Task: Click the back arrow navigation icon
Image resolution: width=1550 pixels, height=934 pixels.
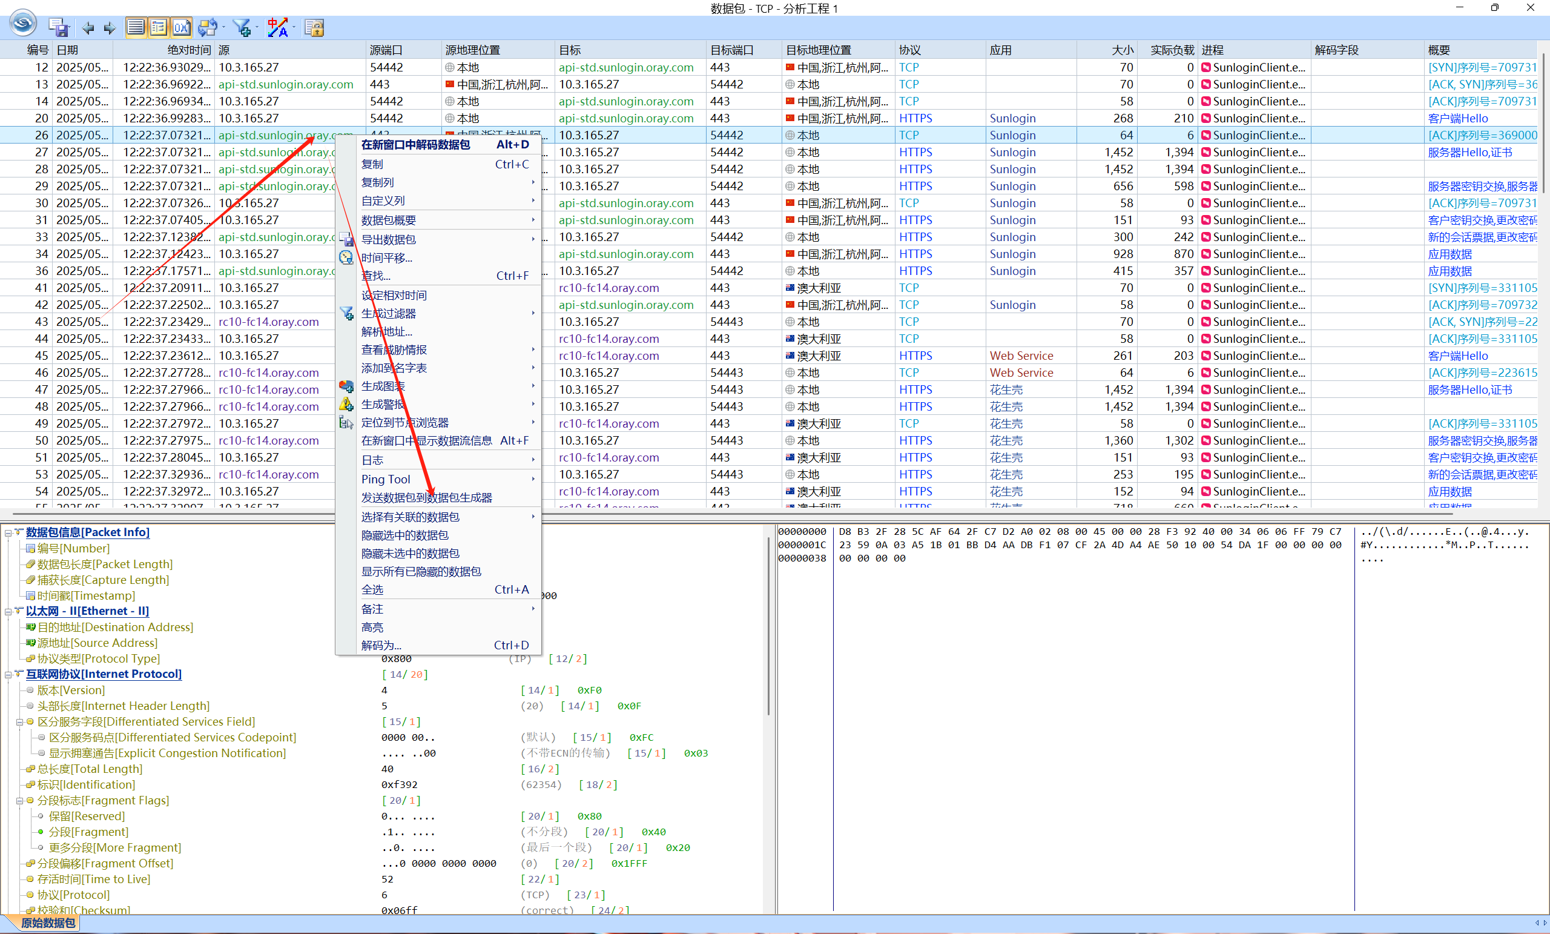Action: click(x=88, y=28)
